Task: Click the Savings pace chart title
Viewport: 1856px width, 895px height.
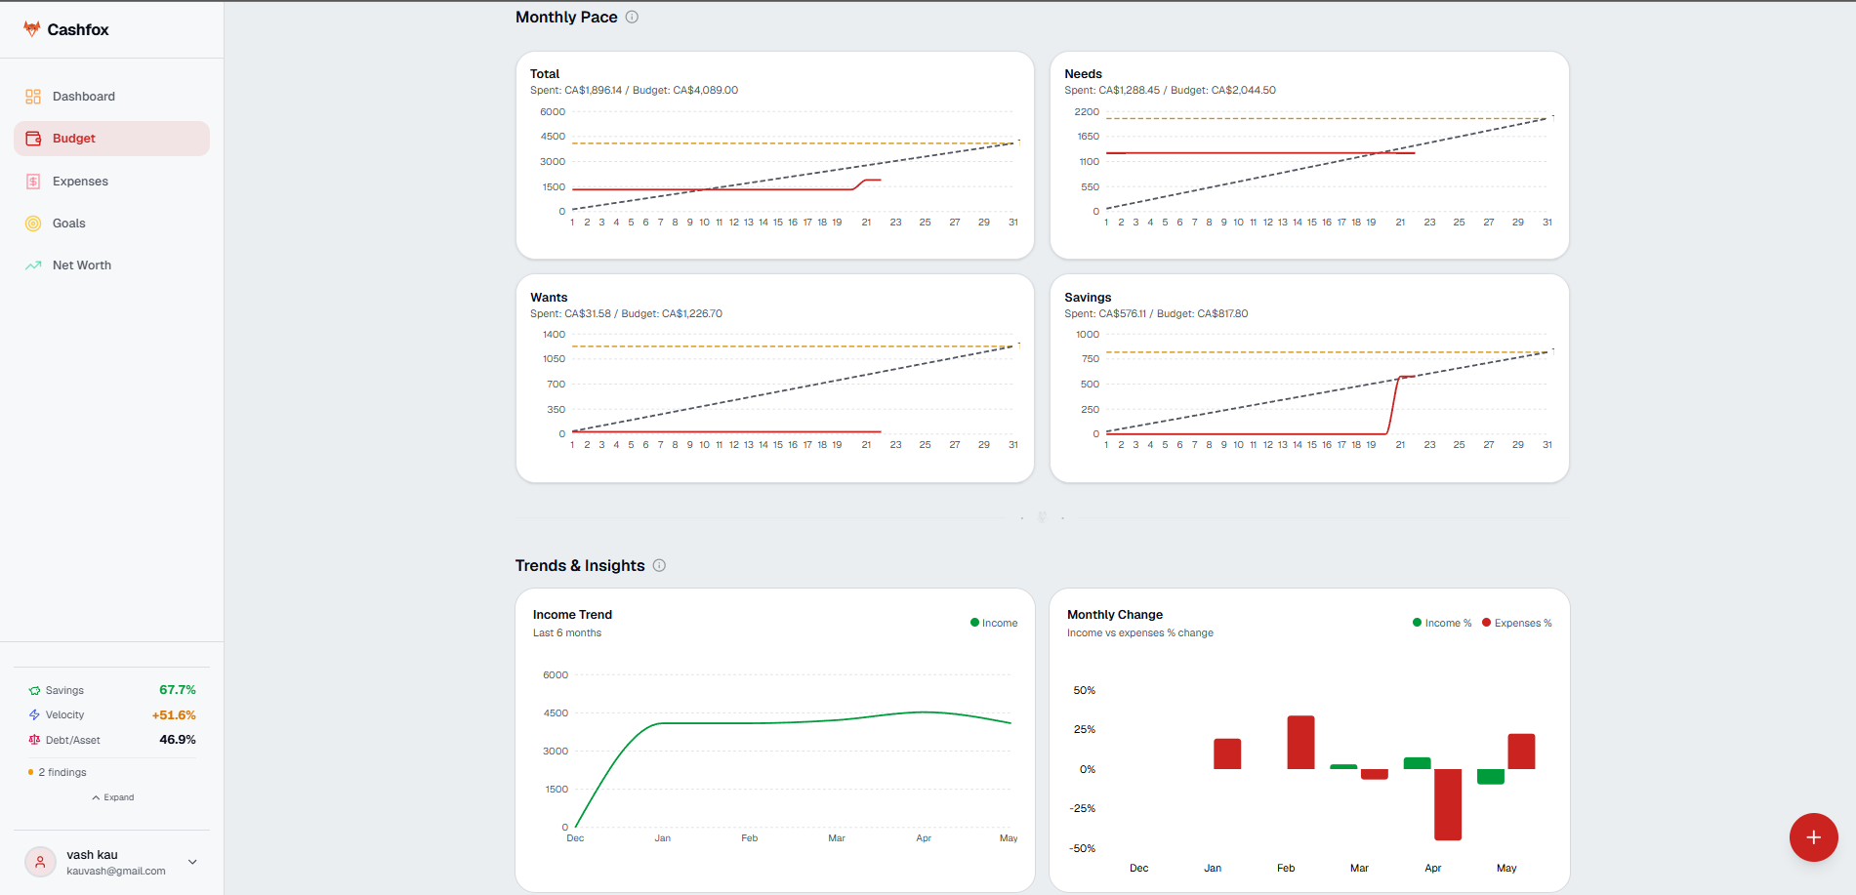Action: pyautogui.click(x=1088, y=298)
